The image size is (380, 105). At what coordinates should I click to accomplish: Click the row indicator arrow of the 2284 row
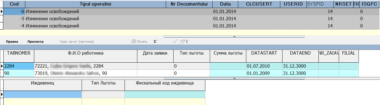[x=2, y=66]
